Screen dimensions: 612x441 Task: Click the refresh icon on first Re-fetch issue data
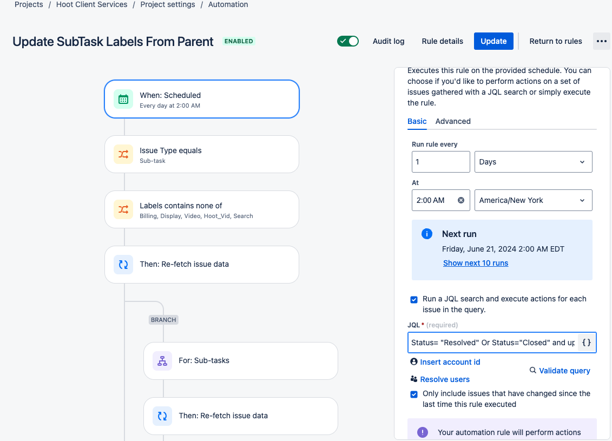[x=123, y=265]
